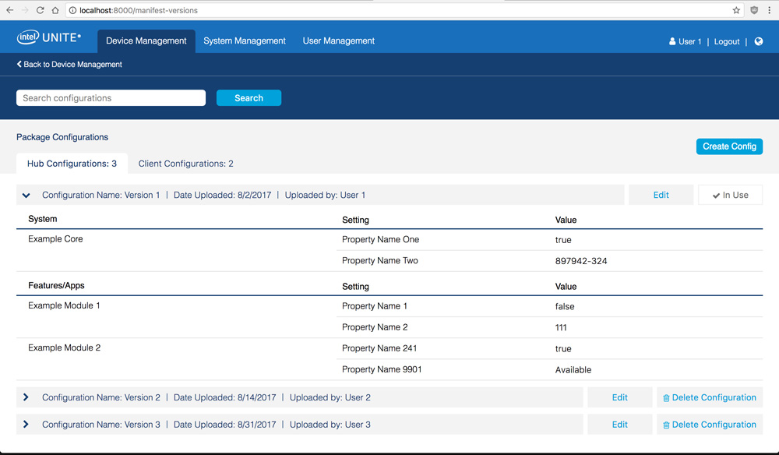Select the Example Module 1 row
Screen dimensions: 779x455
64,305
